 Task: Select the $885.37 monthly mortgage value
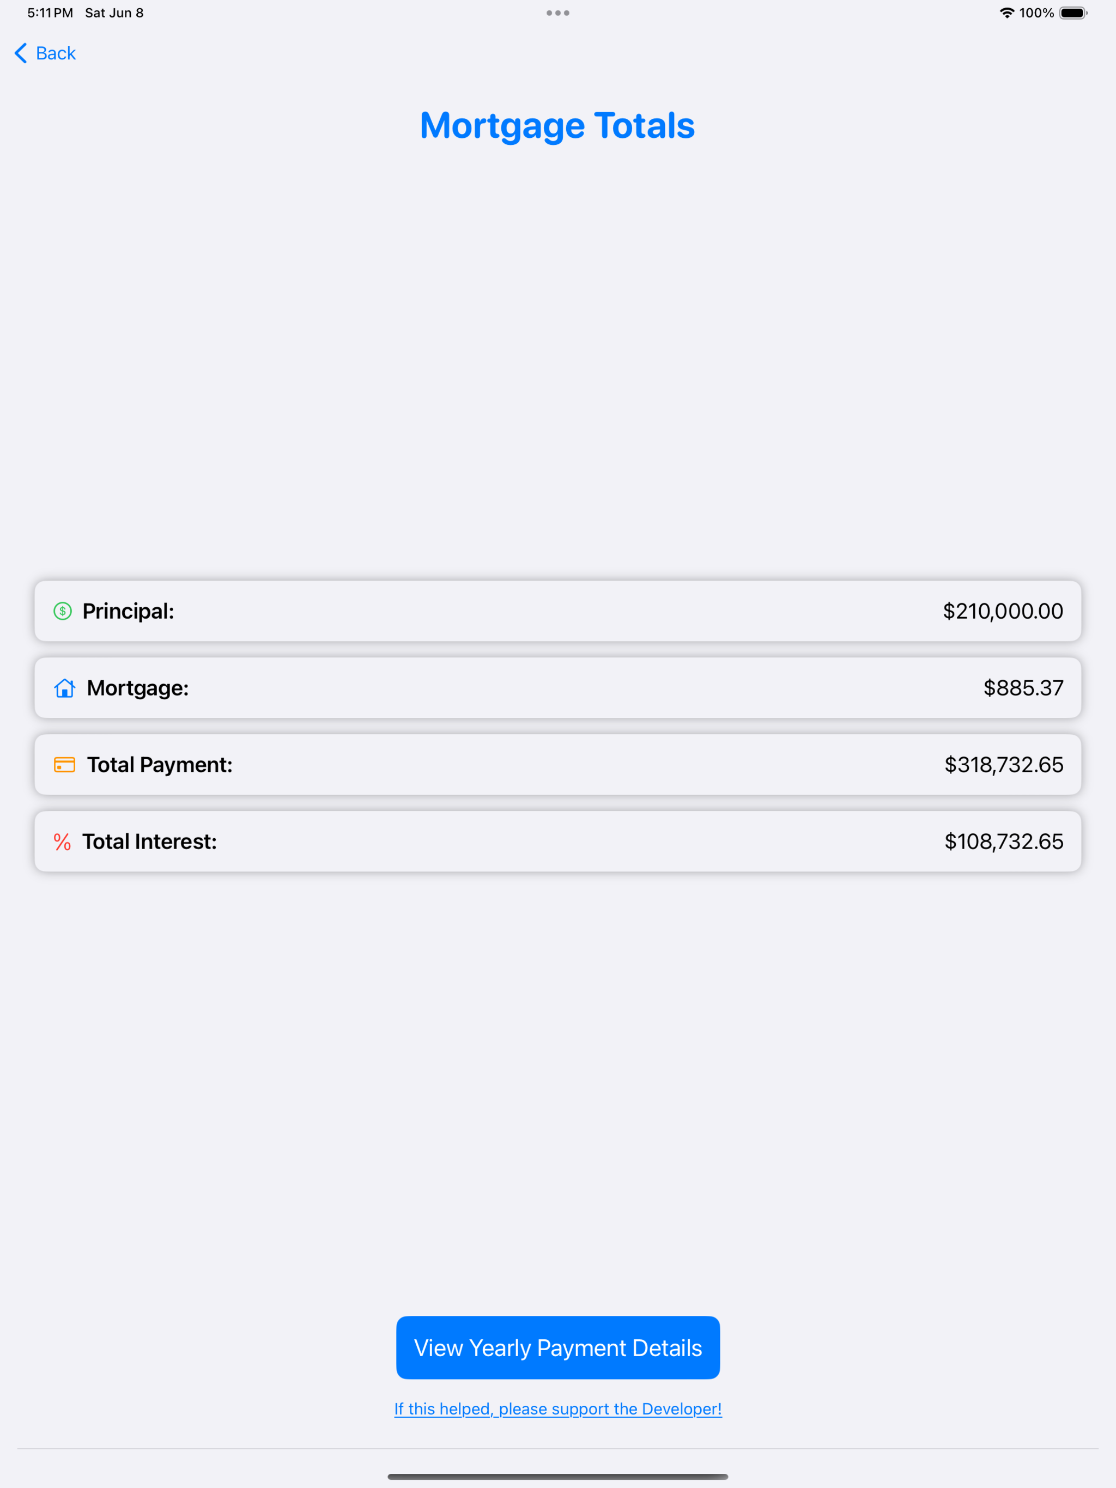click(1023, 687)
